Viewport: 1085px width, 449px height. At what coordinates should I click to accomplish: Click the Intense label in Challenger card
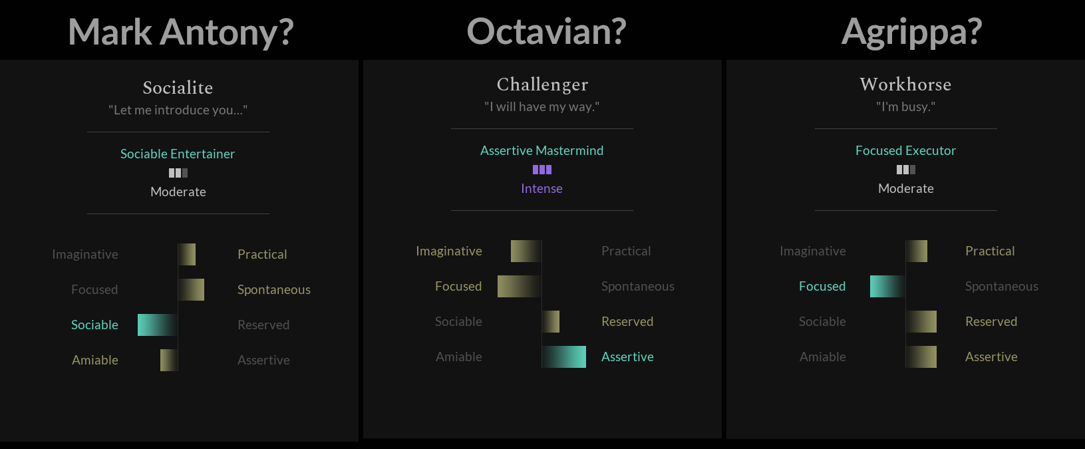pyautogui.click(x=542, y=188)
